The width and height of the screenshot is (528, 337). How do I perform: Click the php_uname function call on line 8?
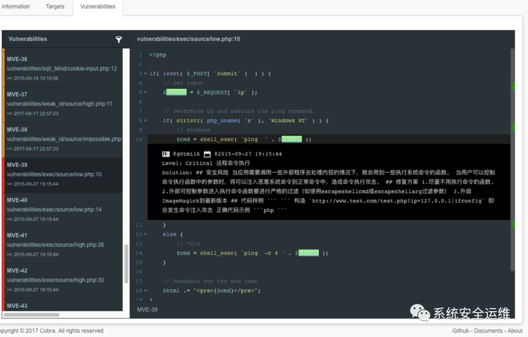coord(222,121)
